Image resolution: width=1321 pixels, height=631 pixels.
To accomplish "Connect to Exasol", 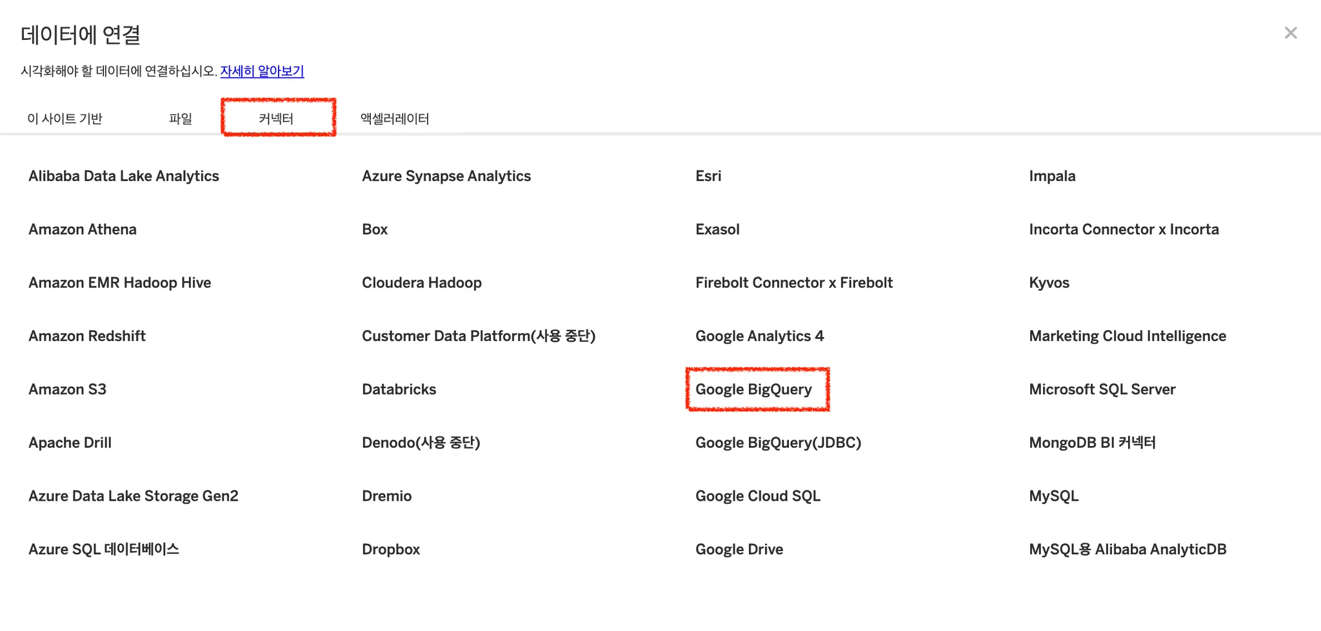I will [x=717, y=229].
